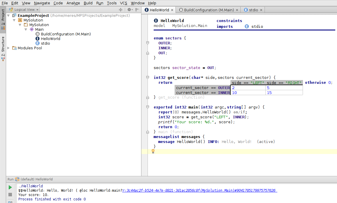Fold the get_score function block
The image size is (337, 203).
(148, 77)
